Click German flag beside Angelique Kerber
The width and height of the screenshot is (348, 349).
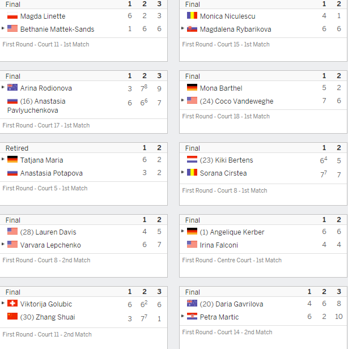(x=192, y=232)
